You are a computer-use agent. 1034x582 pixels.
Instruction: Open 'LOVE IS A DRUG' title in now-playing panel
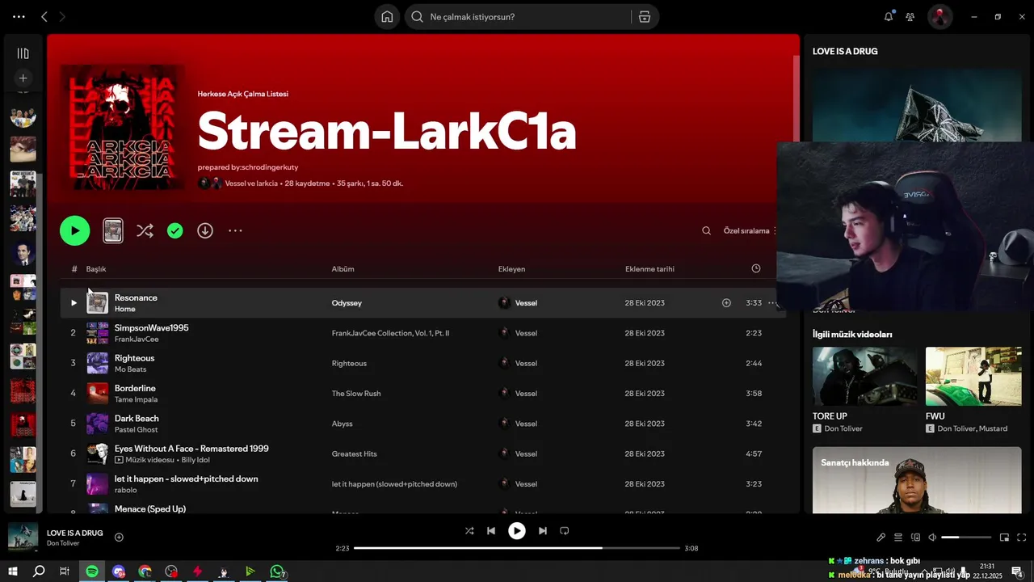(845, 51)
